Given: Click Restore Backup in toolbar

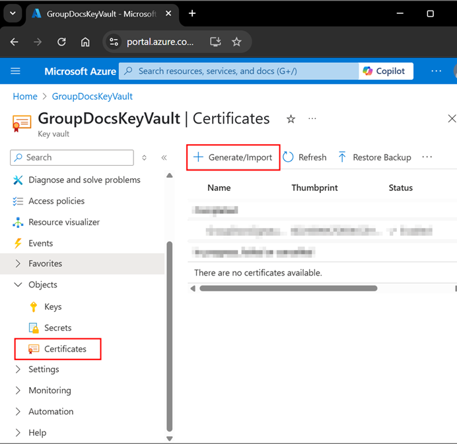Looking at the screenshot, I should 374,157.
